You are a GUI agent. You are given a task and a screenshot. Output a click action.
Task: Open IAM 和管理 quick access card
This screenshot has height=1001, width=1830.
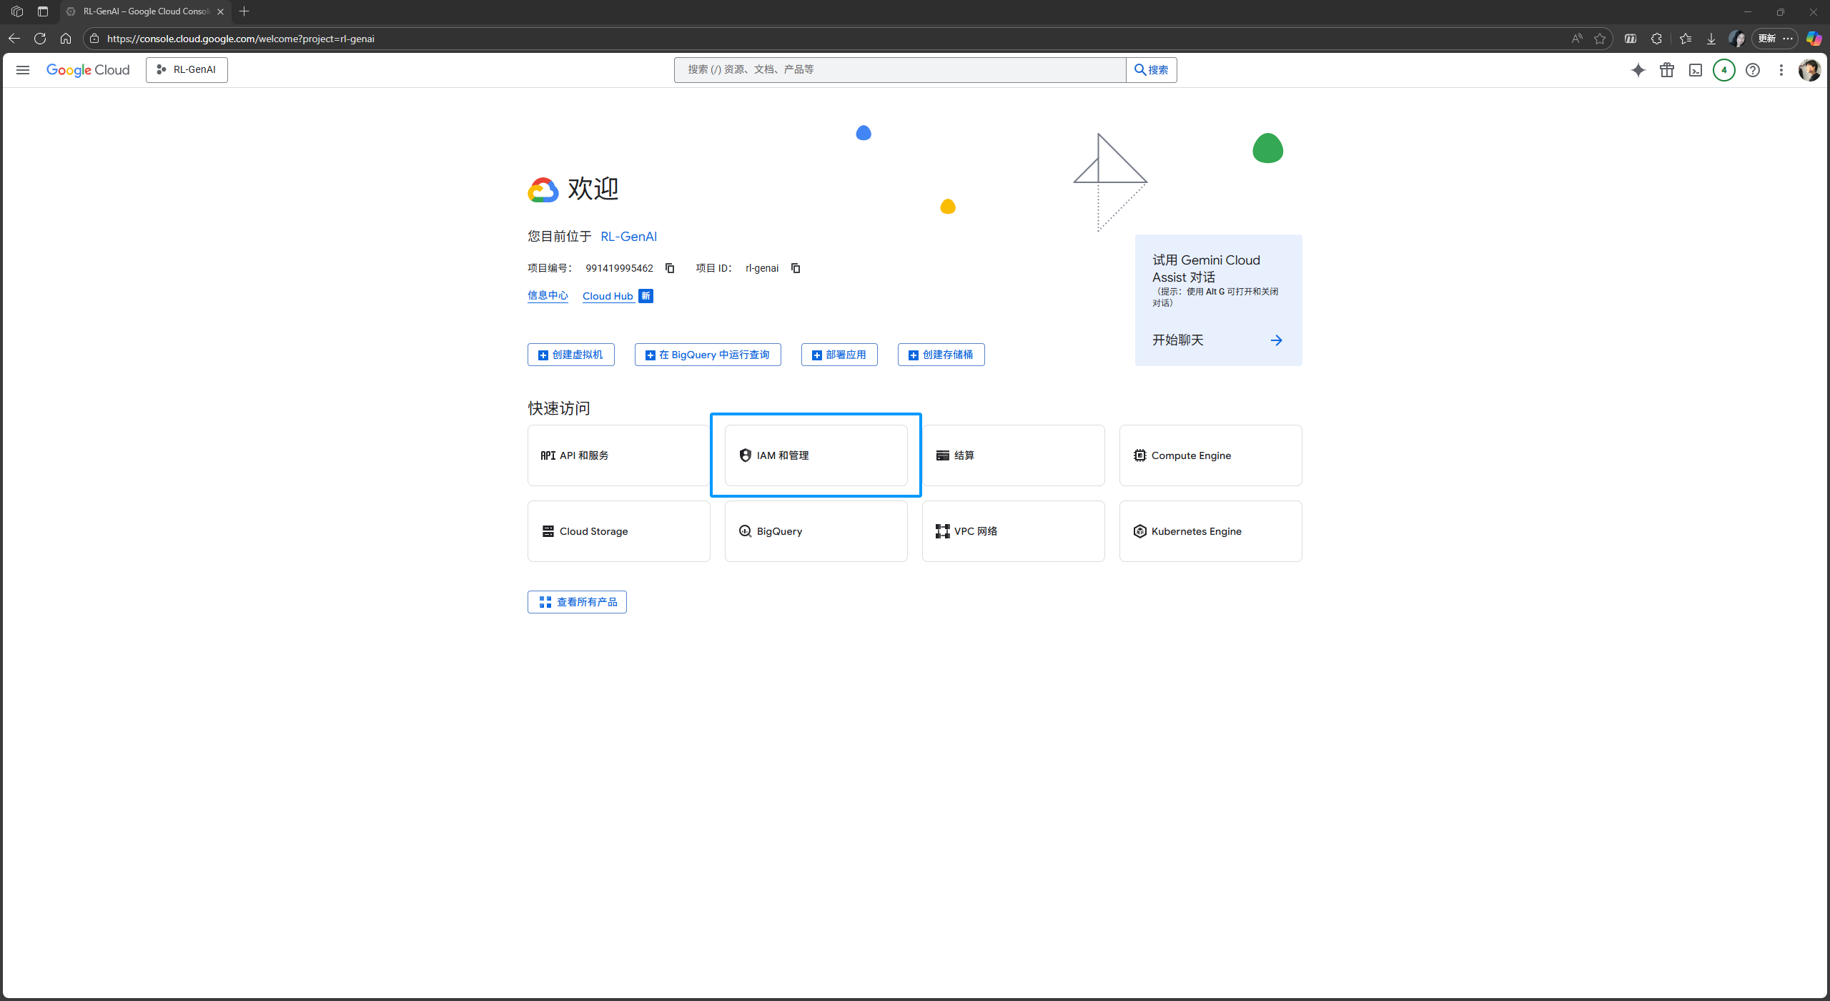click(816, 455)
